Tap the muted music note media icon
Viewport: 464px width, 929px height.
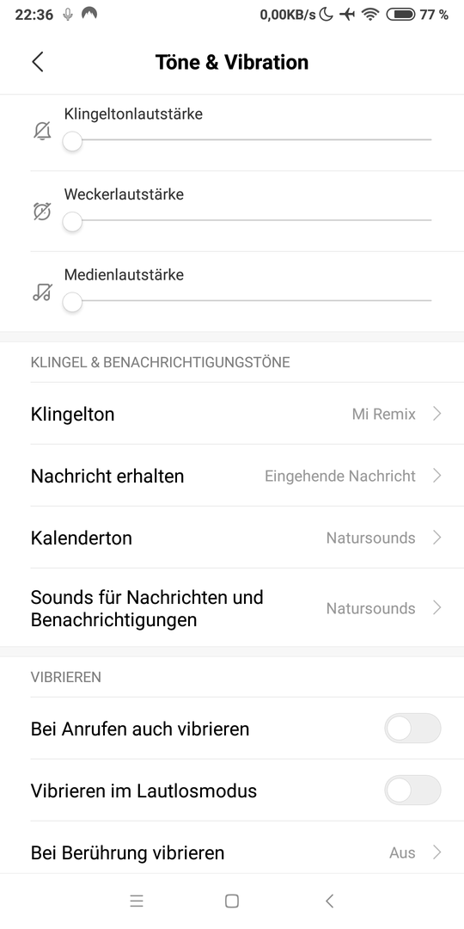pyautogui.click(x=42, y=292)
